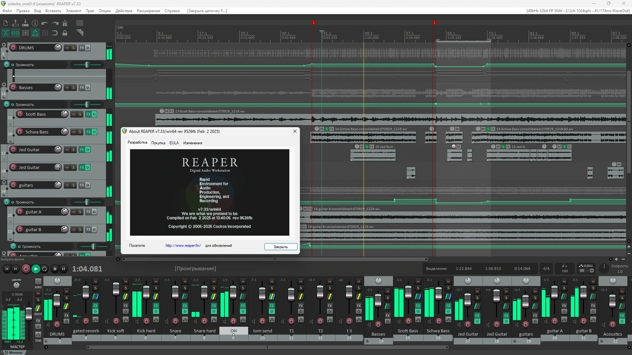Click the 4/4 time signature box
This screenshot has width=632, height=355.
[x=547, y=268]
